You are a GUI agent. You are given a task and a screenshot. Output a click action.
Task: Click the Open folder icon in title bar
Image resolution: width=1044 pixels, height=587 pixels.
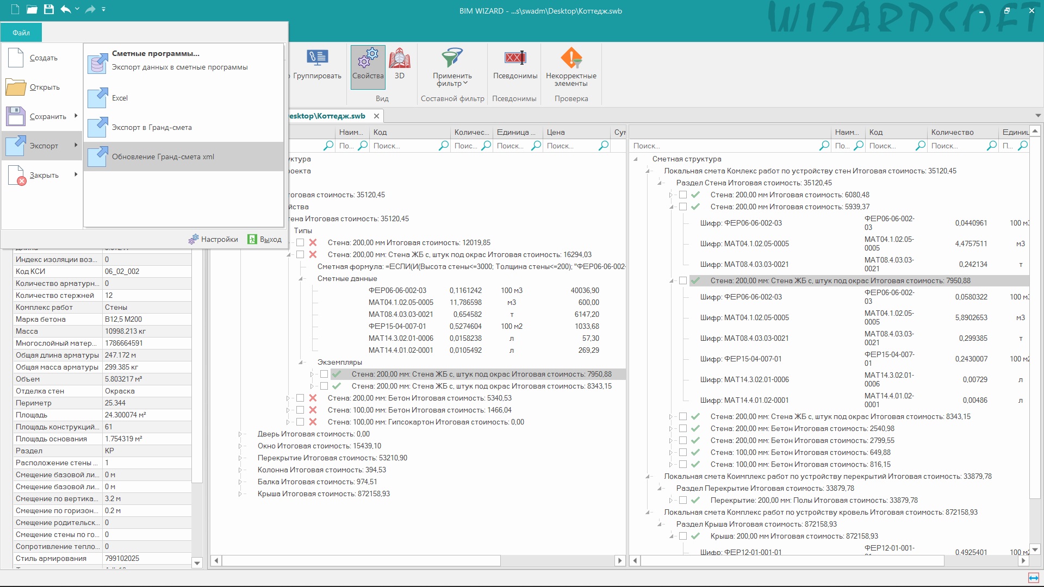(32, 9)
